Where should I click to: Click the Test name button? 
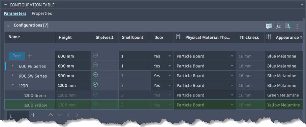[17, 56]
